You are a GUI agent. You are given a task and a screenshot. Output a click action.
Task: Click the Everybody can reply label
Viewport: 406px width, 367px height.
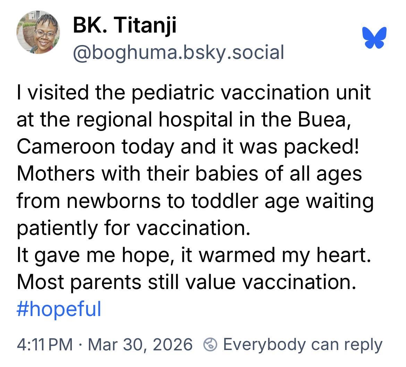[302, 344]
